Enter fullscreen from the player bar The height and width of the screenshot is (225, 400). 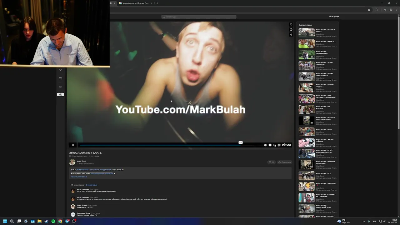(279, 145)
